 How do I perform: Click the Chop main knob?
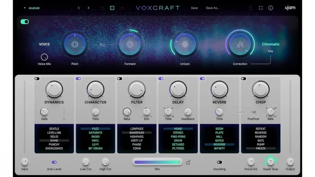pos(261,90)
